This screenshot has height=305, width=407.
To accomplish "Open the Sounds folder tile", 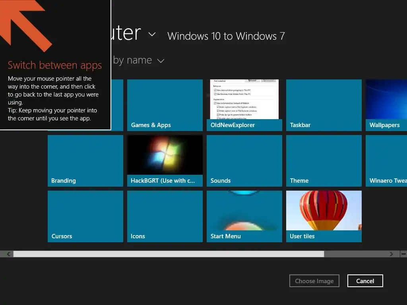I will point(244,160).
